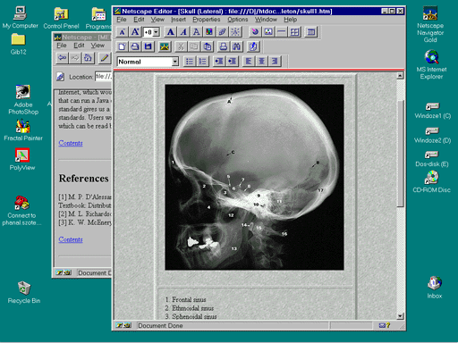Click the Cut scissors icon
The width and height of the screenshot is (458, 343).
pos(181,46)
